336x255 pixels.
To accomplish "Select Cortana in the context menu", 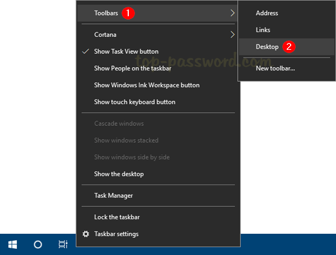I will pyautogui.click(x=158, y=35).
